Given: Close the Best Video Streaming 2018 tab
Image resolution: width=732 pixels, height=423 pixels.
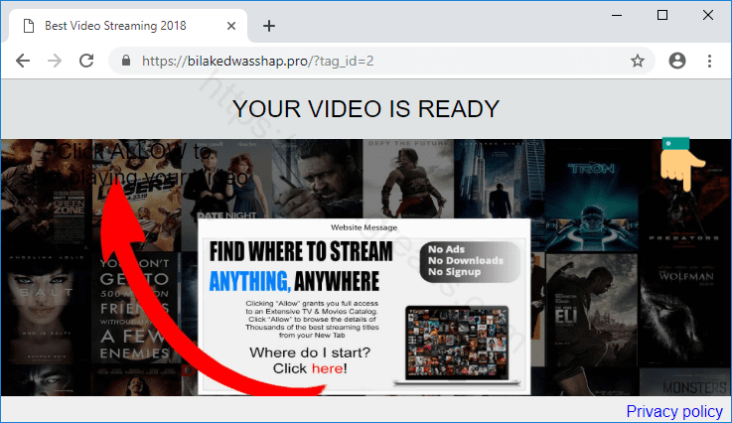Looking at the screenshot, I should [x=231, y=26].
